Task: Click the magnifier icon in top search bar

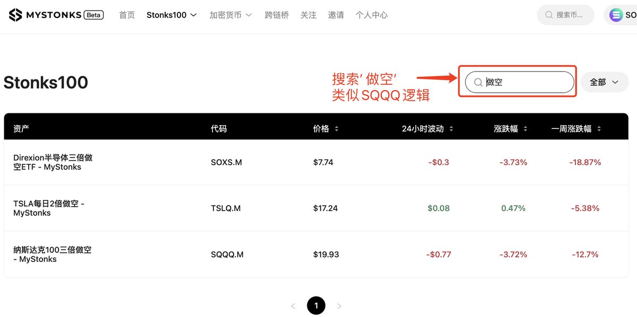Action: (549, 15)
